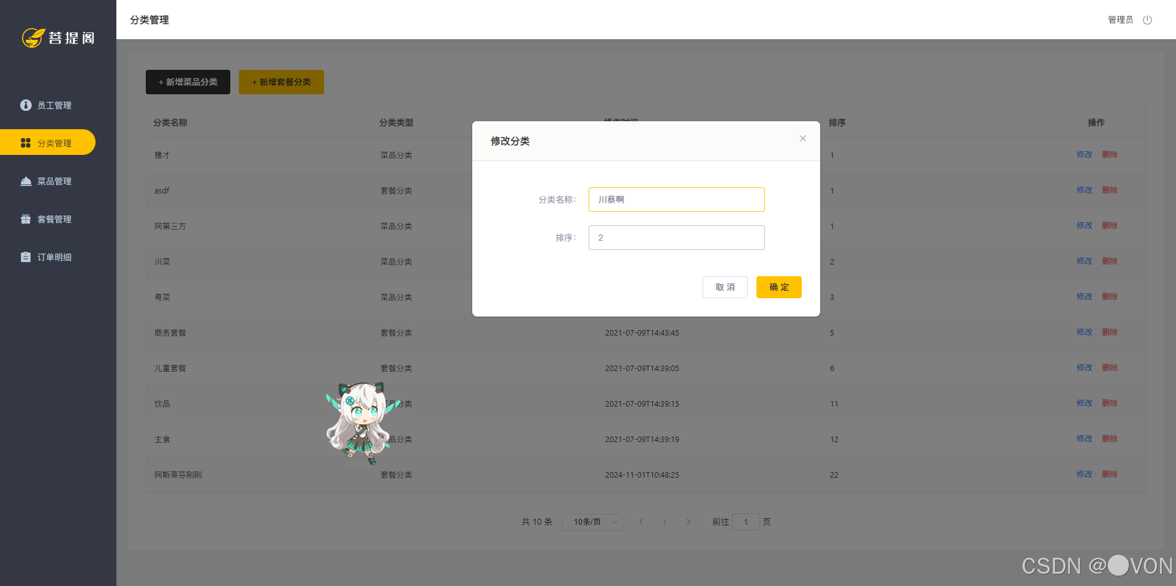
Task: Click 删除 for 儿童套餐 row
Action: 1110,367
